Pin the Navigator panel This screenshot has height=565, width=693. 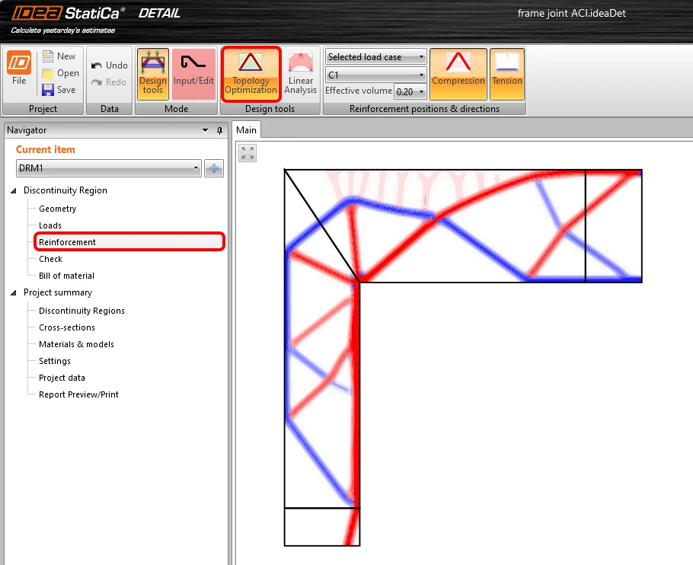point(219,130)
